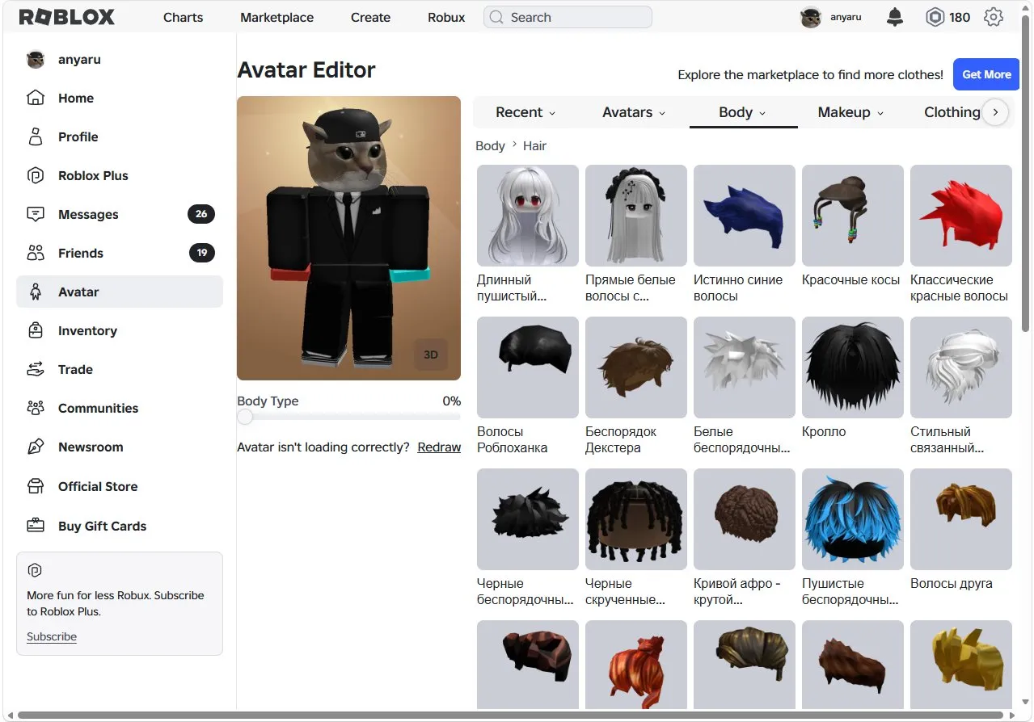The image size is (1034, 722).
Task: Select Стильный связанный hair thumbnail
Action: pyautogui.click(x=961, y=367)
